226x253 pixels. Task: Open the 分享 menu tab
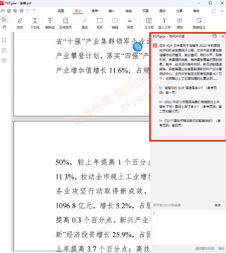[179, 11]
